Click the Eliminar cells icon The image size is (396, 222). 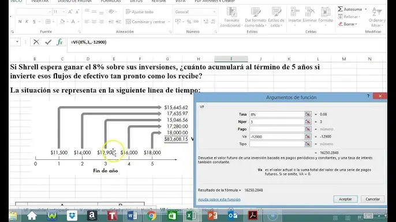point(309,16)
